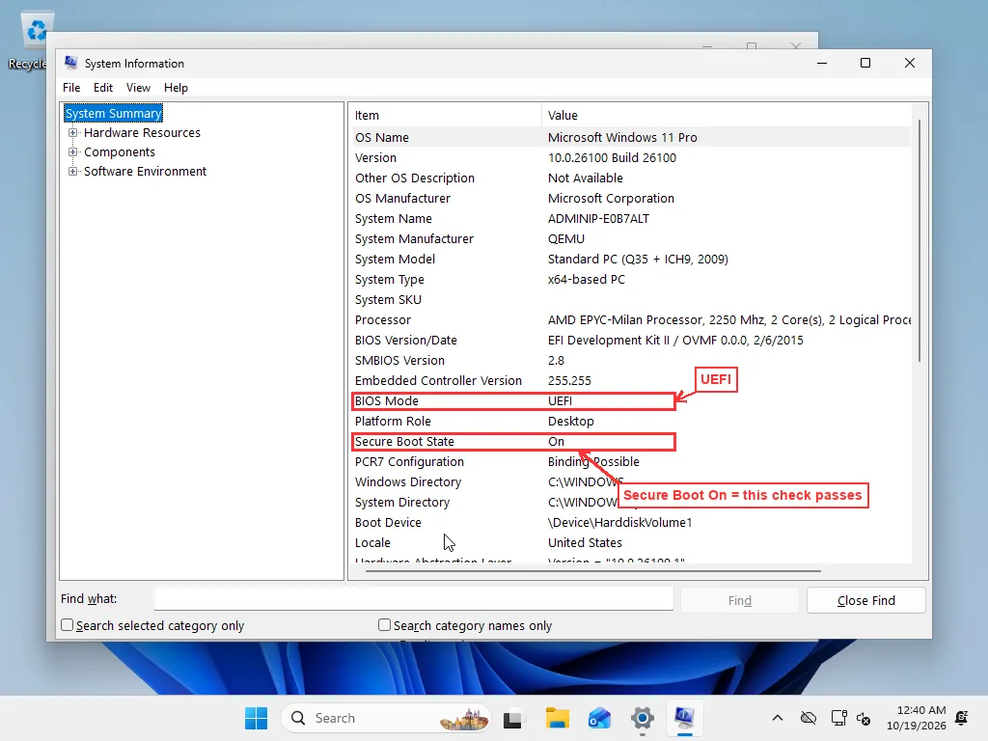Click the ADMINIP-E0B7ALT system name value
The width and height of the screenshot is (988, 741).
pos(598,219)
